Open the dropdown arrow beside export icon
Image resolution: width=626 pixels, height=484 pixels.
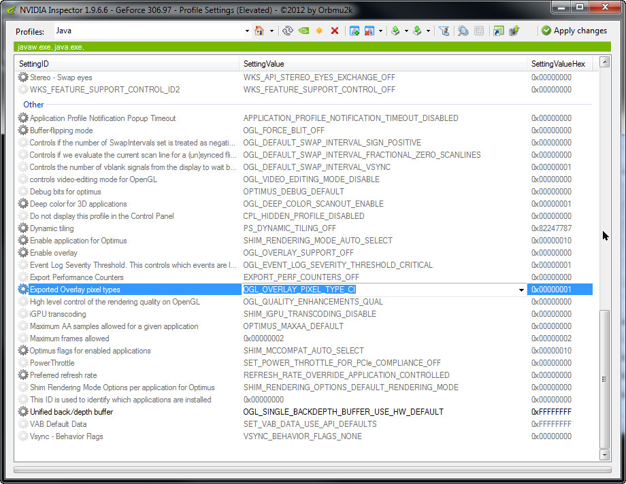[x=406, y=31]
